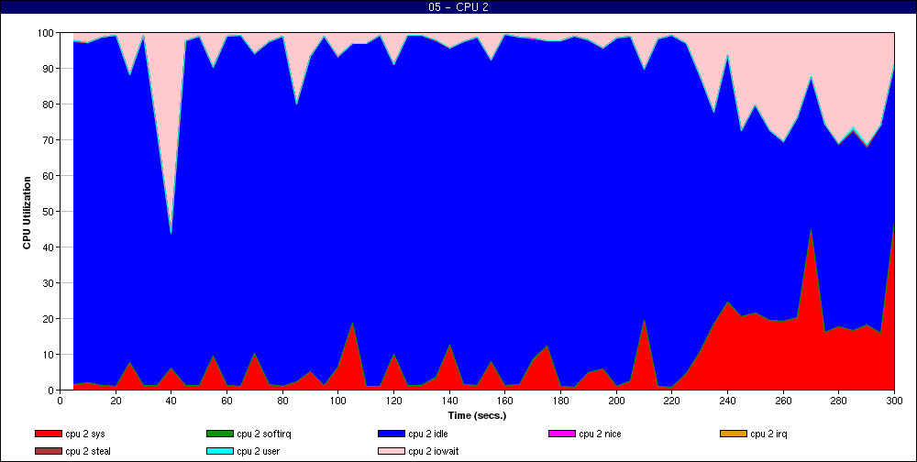Click the orange cpu 2 irq legend swatch
Screen dimensions: 917x462
click(x=734, y=434)
